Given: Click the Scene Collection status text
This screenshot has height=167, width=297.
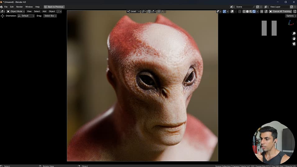Looking at the screenshot, I should tap(223, 166).
